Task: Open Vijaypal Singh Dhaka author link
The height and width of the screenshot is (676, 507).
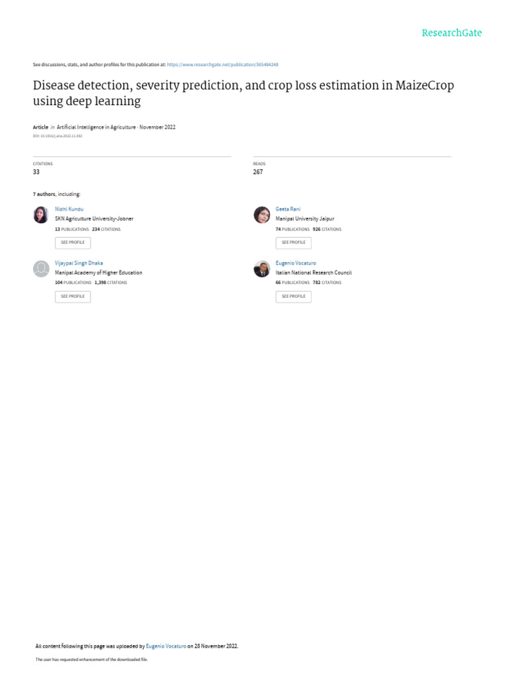Action: 79,263
